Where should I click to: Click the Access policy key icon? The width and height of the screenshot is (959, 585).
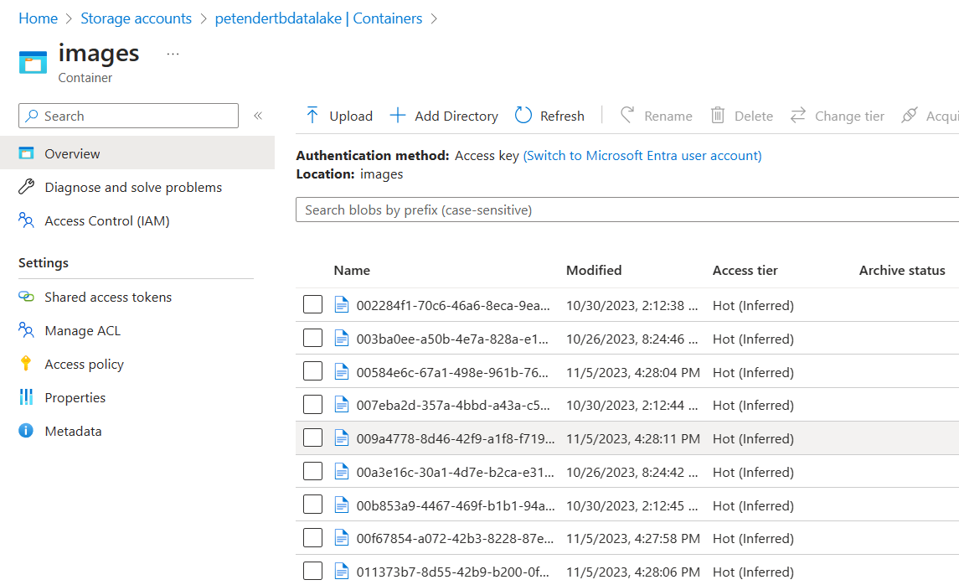coord(26,364)
